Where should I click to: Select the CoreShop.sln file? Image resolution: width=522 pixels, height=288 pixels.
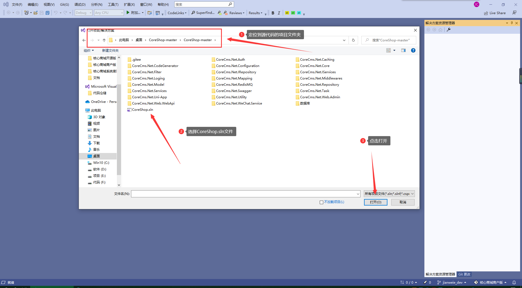pyautogui.click(x=142, y=110)
